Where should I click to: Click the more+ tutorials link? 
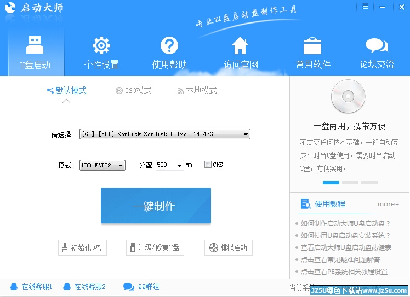coord(388,204)
